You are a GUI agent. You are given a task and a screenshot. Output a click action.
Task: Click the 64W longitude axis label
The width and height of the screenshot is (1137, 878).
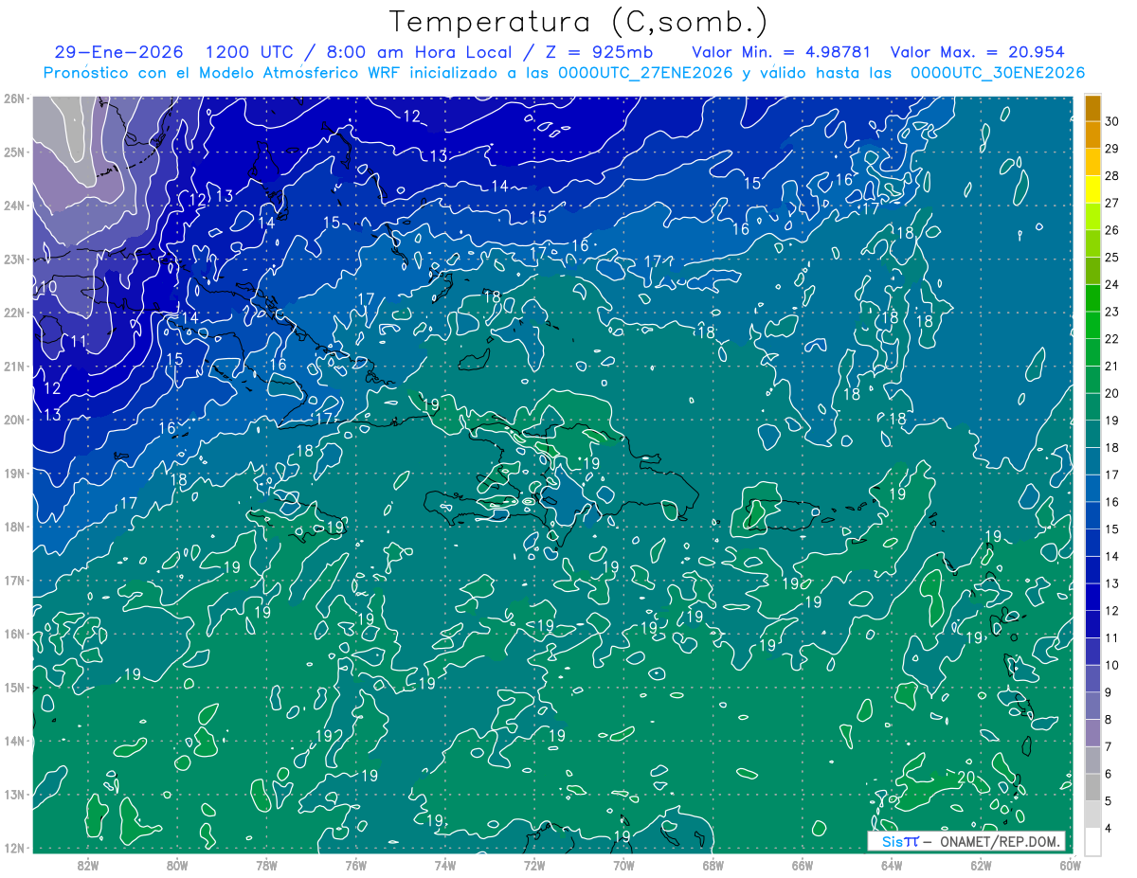point(892,865)
